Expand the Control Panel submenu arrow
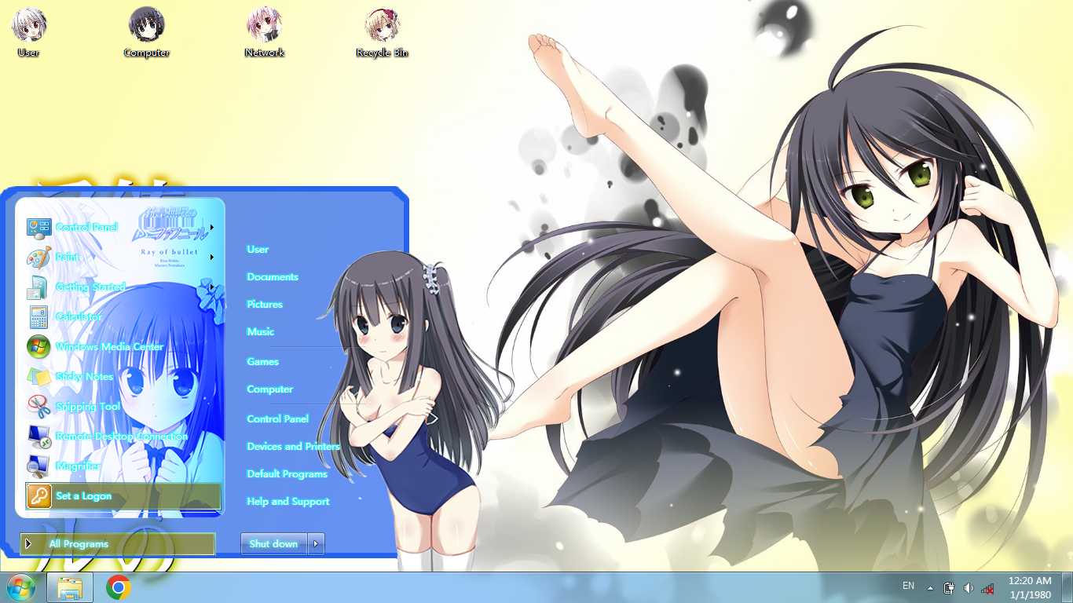1073x603 pixels. click(212, 227)
